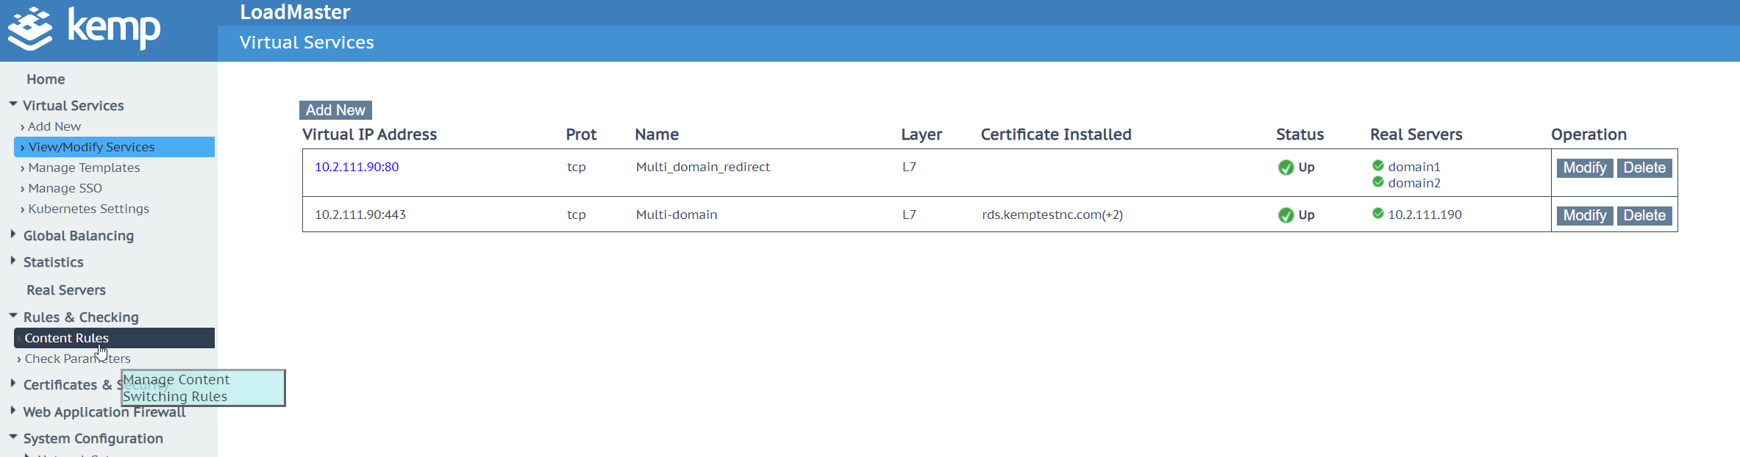Click the 10.2.111.90:443 address cell
The width and height of the screenshot is (1740, 457).
point(360,215)
